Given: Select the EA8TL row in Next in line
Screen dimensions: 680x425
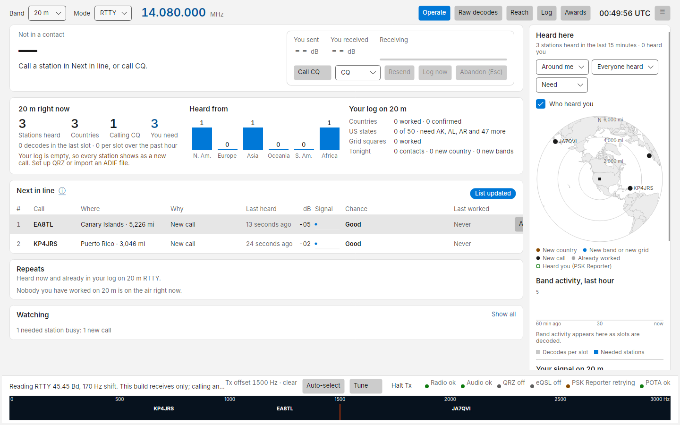Looking at the screenshot, I should click(x=266, y=224).
